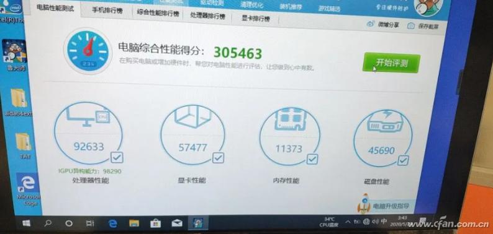Click the Cortana circle on taskbar

tap(68, 223)
